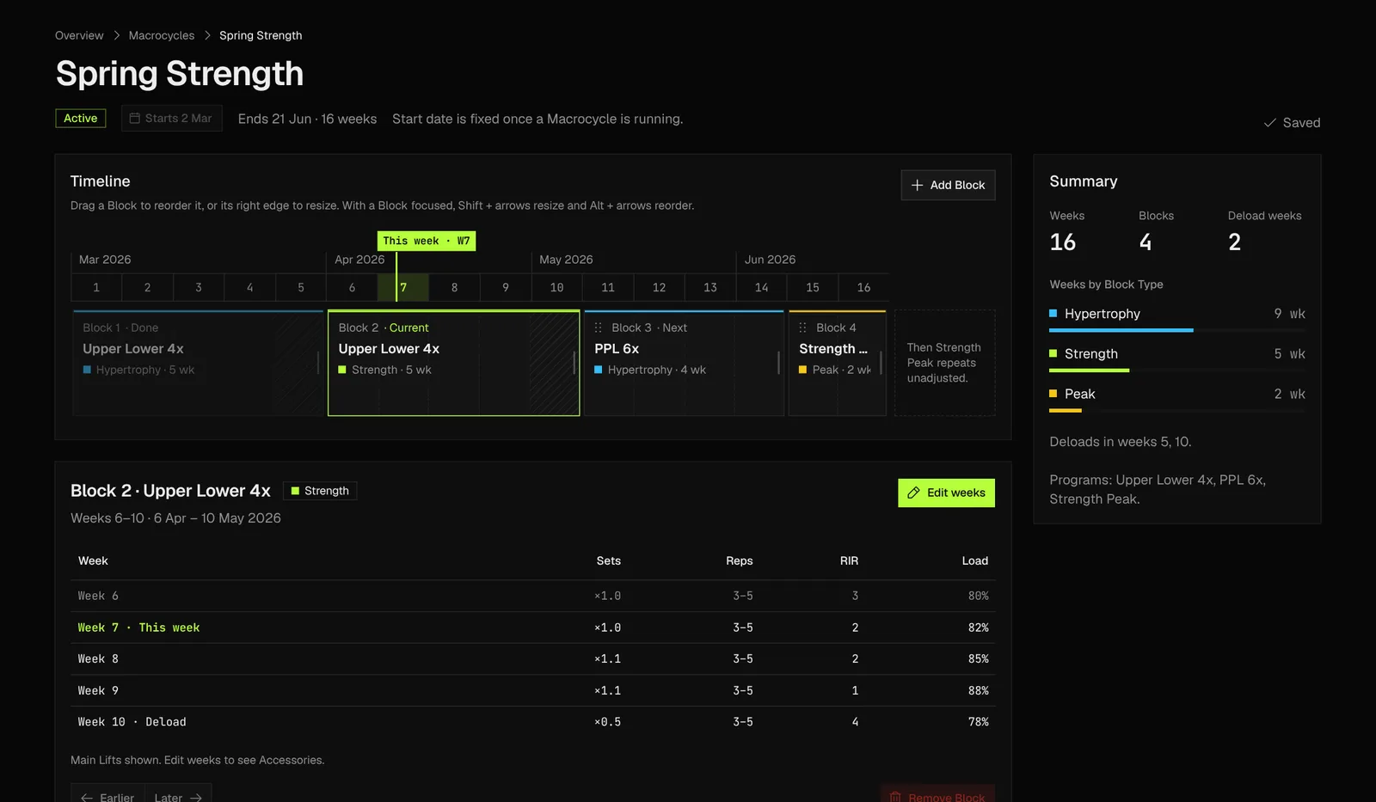Screen dimensions: 1376x802
Task: Select Block 4 Strength Peak card
Action: pyautogui.click(x=838, y=363)
